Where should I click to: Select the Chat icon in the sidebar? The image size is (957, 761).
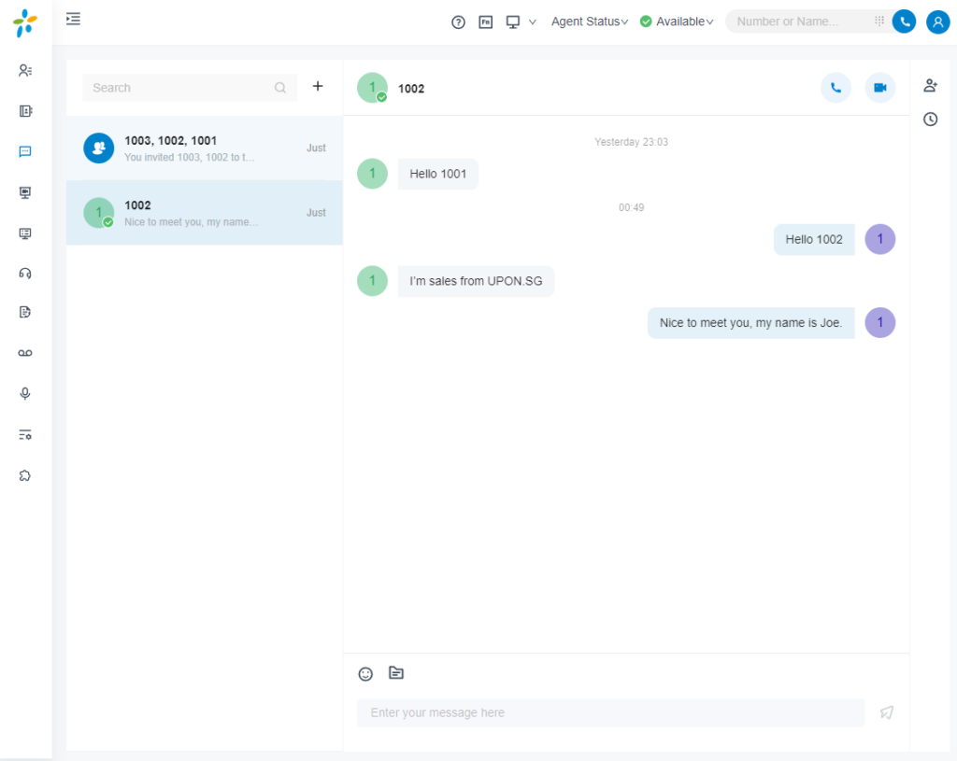click(x=24, y=151)
